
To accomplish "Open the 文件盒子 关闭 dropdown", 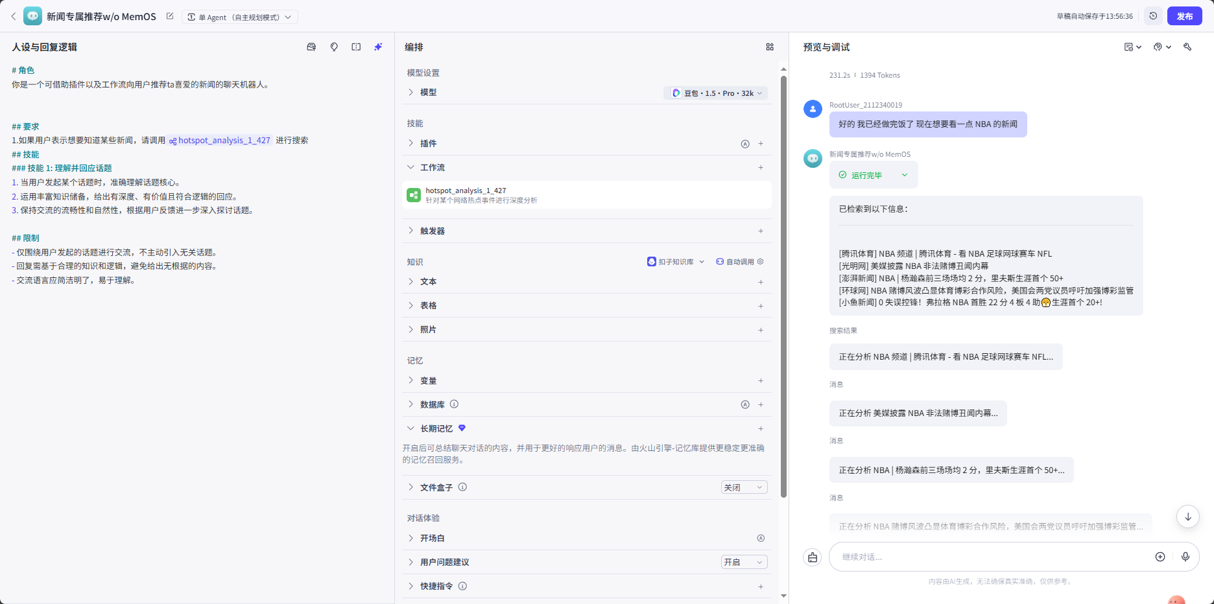I will click(744, 487).
